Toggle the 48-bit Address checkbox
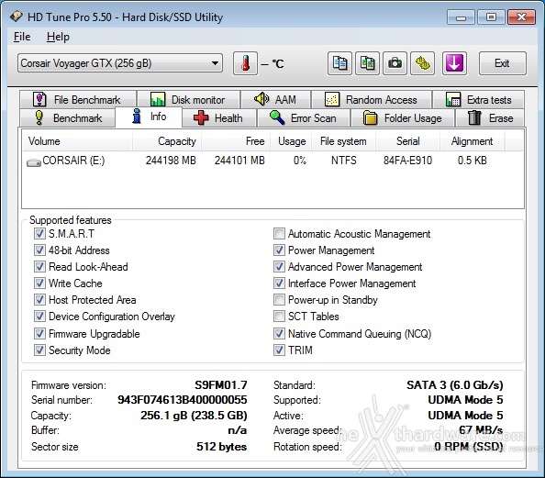The image size is (545, 478). pyautogui.click(x=39, y=250)
